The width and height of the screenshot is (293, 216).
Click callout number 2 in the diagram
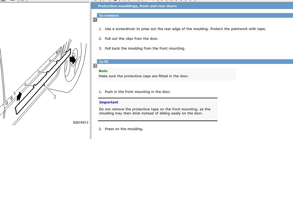55,97
